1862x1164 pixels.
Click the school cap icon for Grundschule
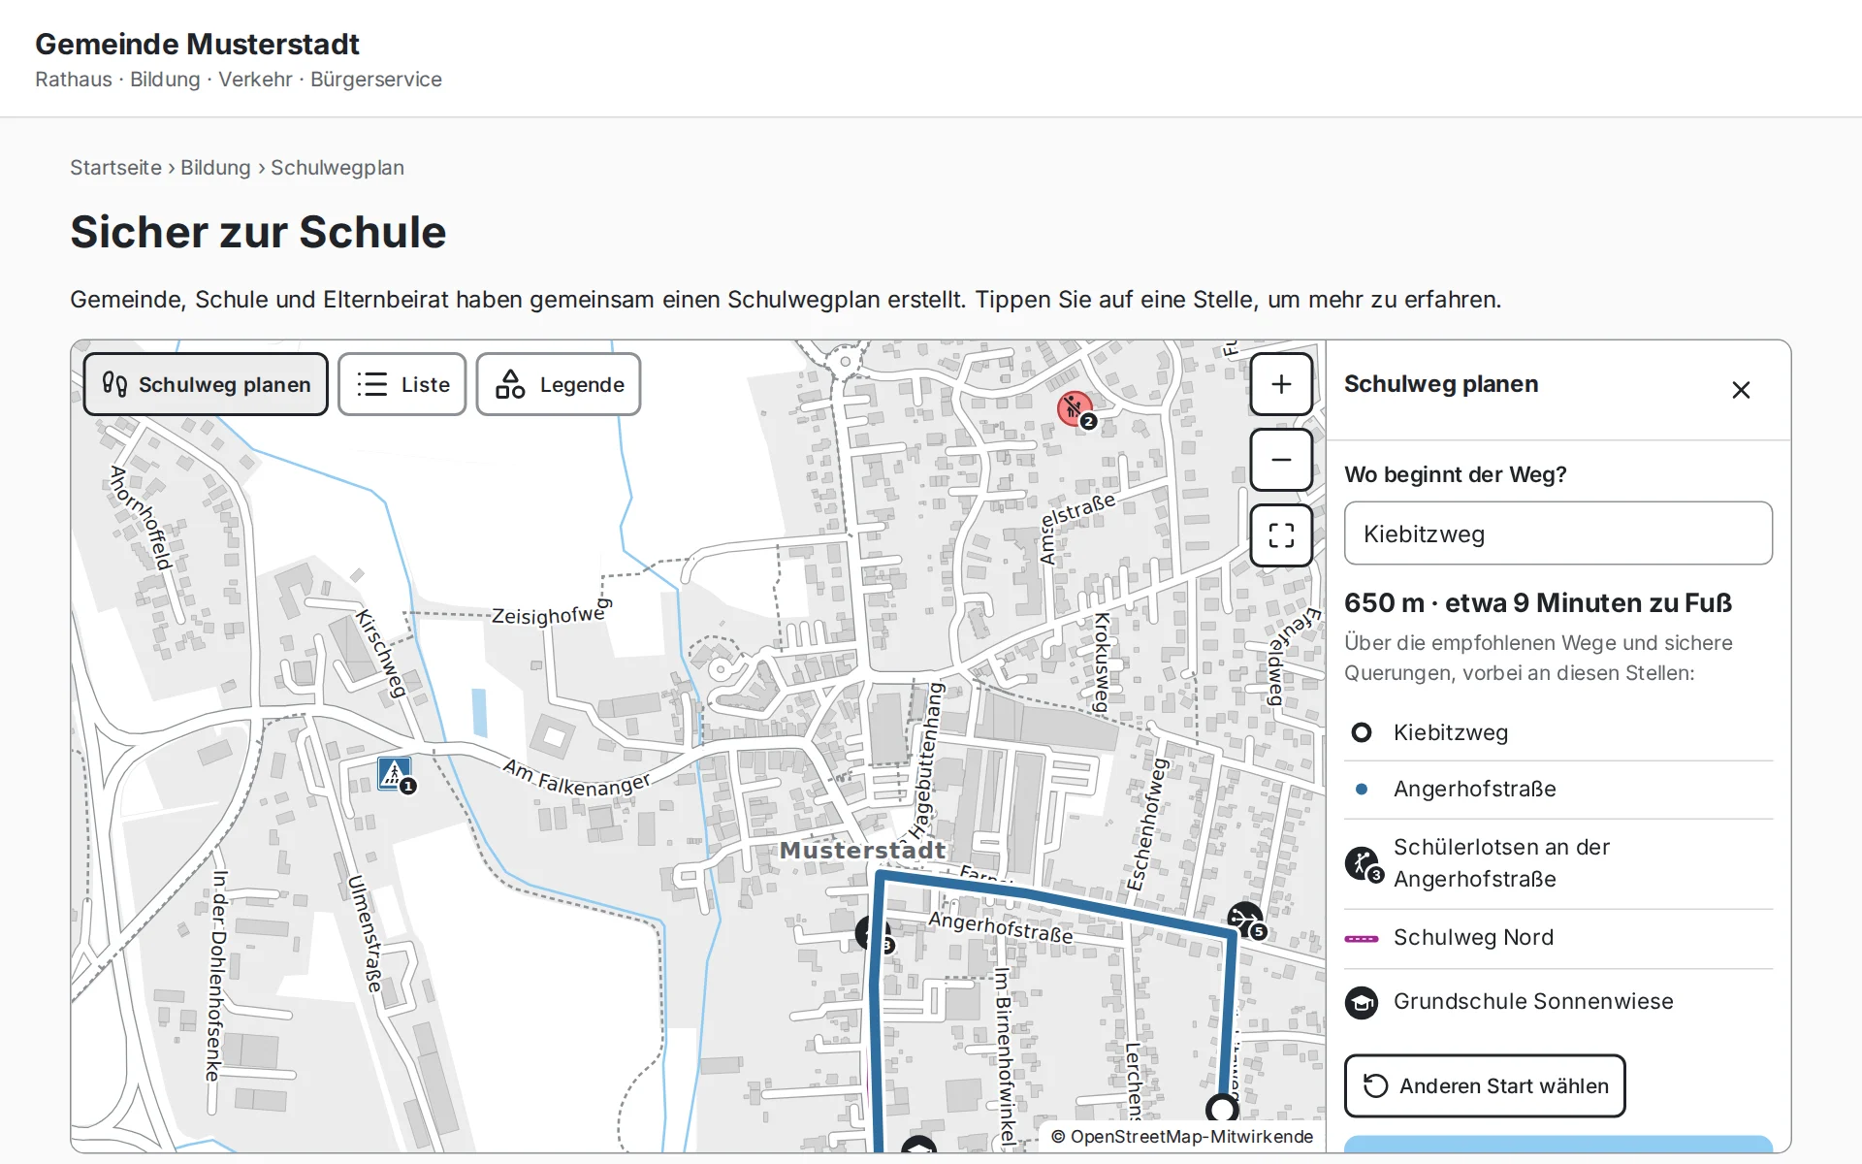[x=1362, y=1002]
